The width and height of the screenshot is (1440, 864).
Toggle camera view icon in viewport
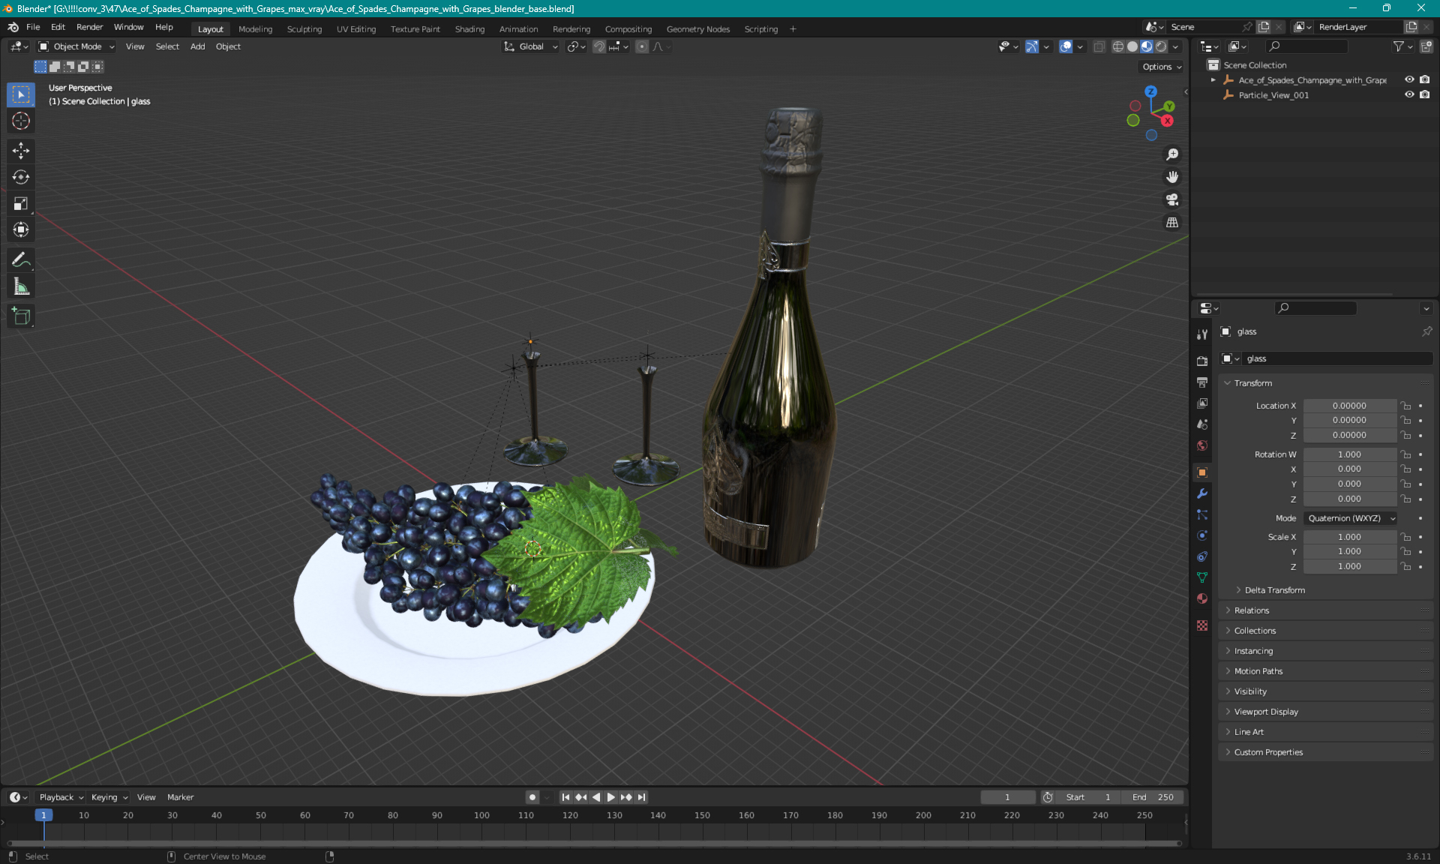click(1172, 199)
